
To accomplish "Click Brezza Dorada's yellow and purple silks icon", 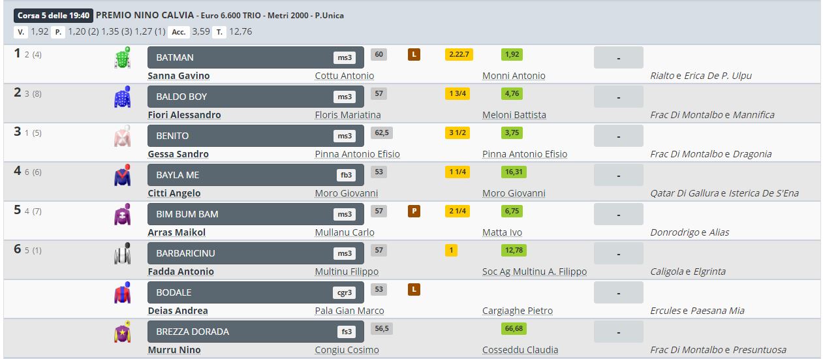I will pyautogui.click(x=122, y=332).
